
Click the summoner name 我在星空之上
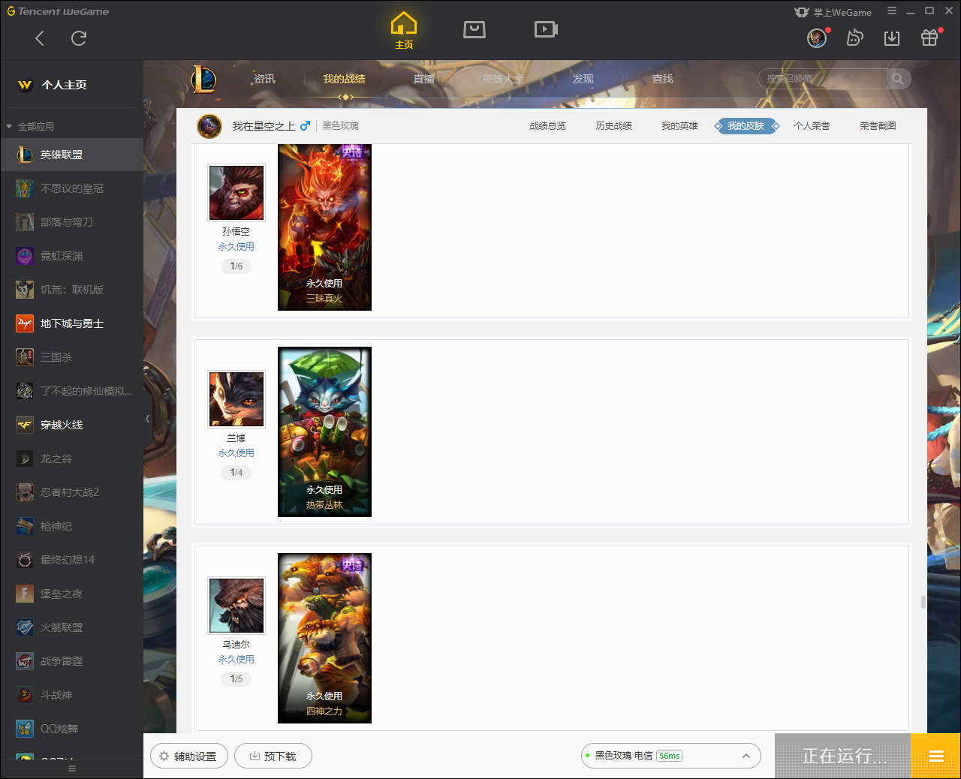(x=264, y=126)
